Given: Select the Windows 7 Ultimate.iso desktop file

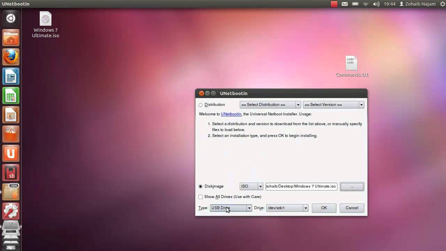Looking at the screenshot, I should click(46, 25).
